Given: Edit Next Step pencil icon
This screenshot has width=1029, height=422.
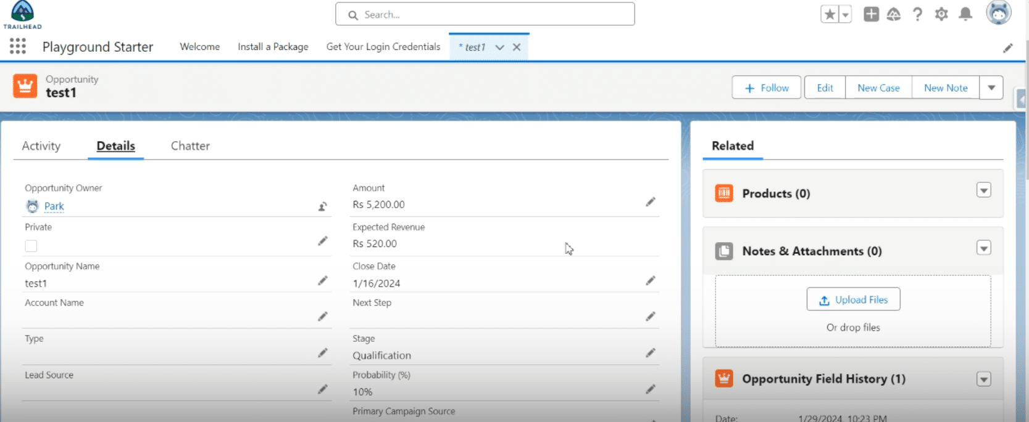Looking at the screenshot, I should coord(650,316).
